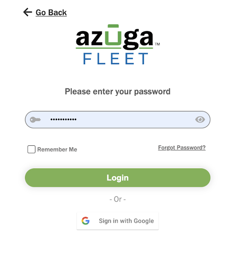
Task: Show password using the eye icon
Action: pos(200,119)
